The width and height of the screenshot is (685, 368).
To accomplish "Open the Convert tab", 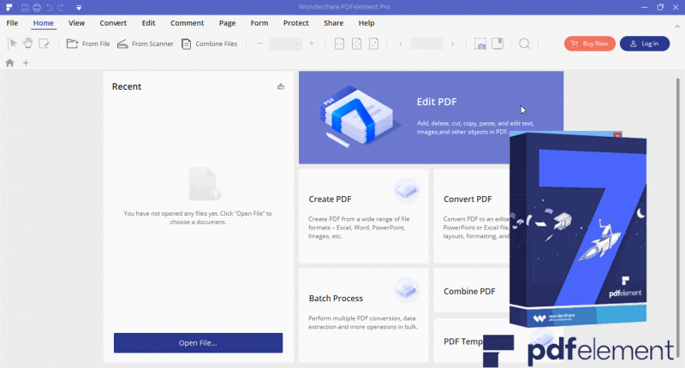I will (x=113, y=23).
